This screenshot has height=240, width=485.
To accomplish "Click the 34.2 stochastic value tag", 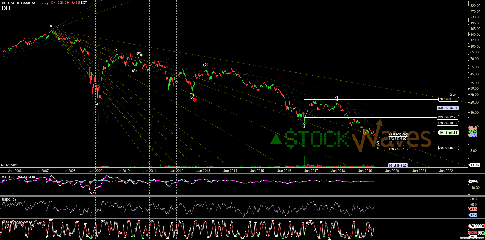I will pos(473,233).
